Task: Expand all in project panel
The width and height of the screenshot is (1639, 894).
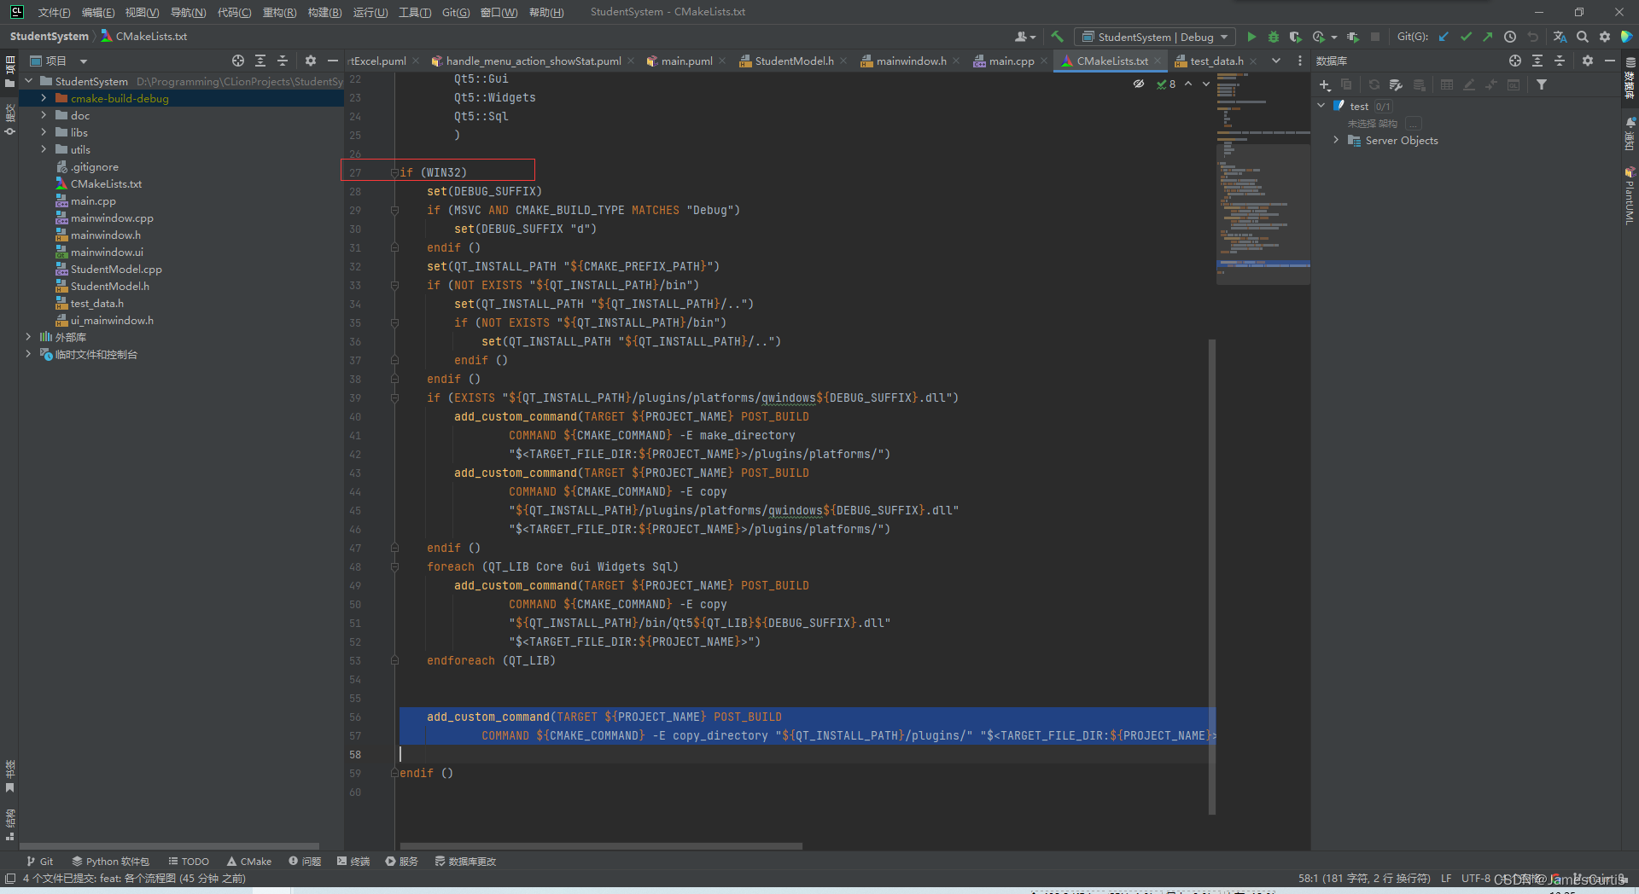Action: point(260,61)
